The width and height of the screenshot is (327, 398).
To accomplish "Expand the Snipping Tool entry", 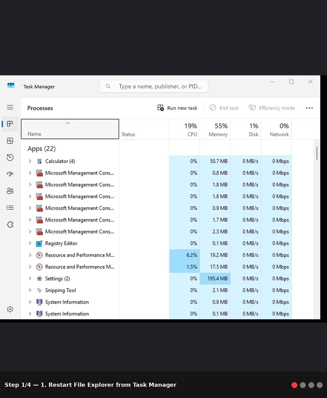I will (x=30, y=290).
